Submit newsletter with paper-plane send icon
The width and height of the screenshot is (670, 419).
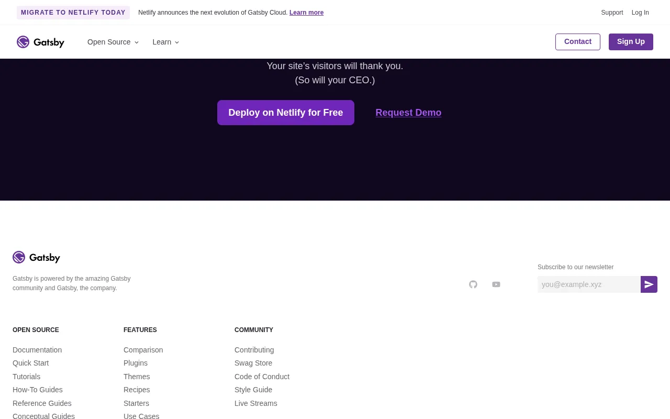[649, 284]
